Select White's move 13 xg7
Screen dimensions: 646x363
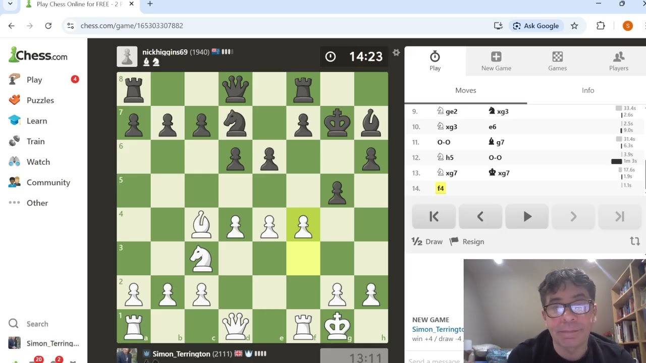tap(447, 173)
